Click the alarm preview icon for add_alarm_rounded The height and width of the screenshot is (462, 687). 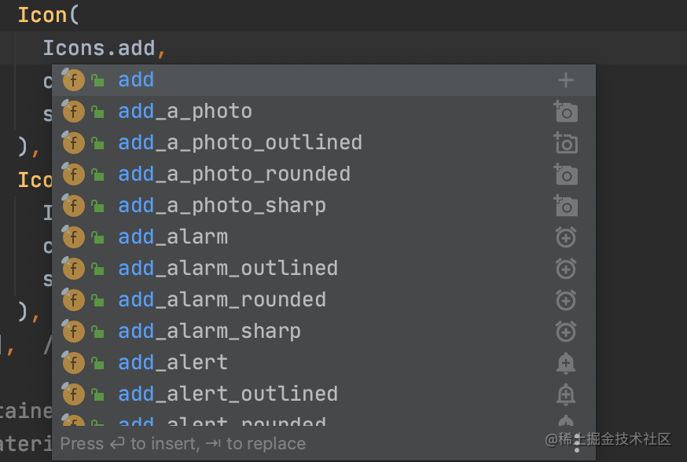pyautogui.click(x=566, y=300)
